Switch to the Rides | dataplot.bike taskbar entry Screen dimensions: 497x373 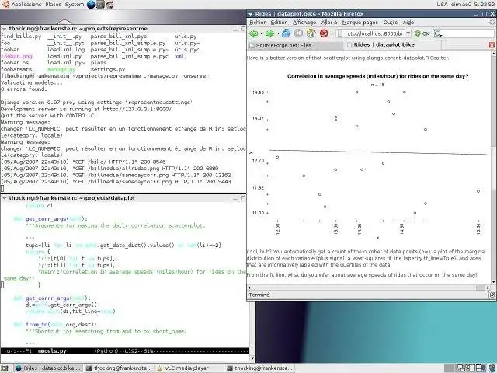(48, 368)
